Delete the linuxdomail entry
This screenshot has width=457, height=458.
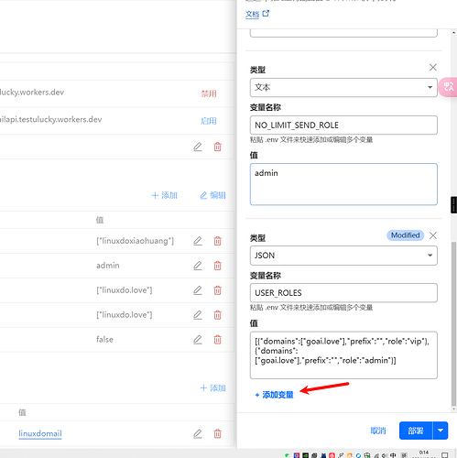[x=217, y=433]
